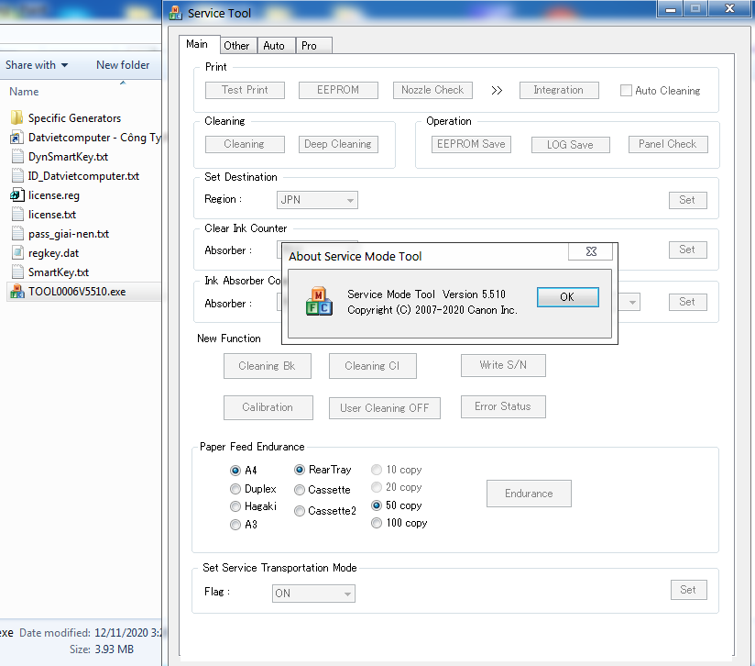Image resolution: width=755 pixels, height=666 pixels.
Task: Open the Region JPN dropdown
Action: 317,199
